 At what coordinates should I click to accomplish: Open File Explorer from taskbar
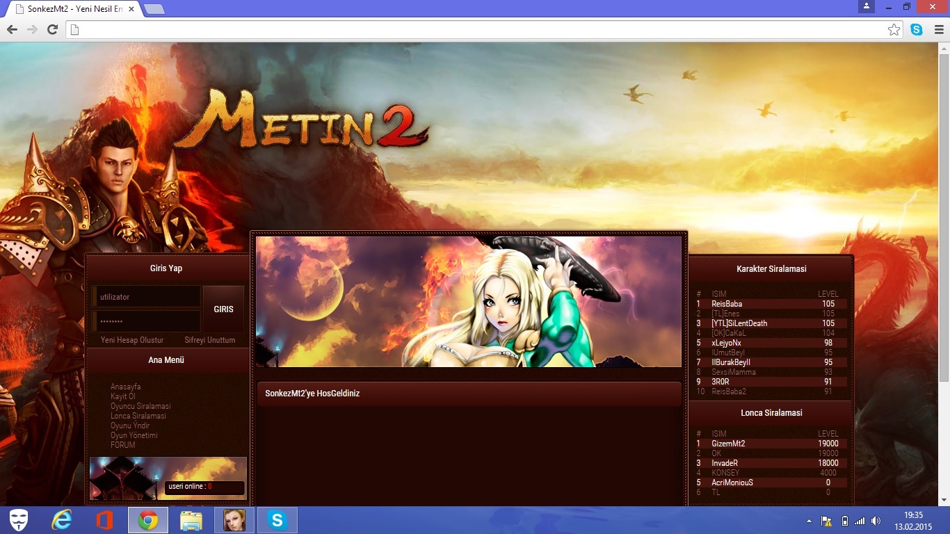point(191,520)
